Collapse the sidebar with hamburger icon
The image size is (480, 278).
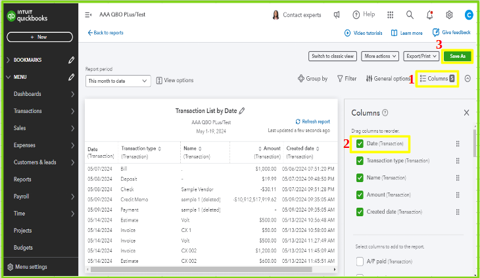point(88,14)
